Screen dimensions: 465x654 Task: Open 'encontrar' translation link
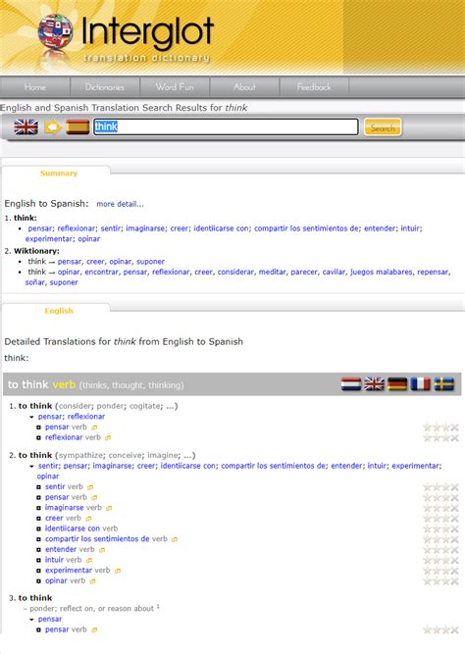tap(101, 272)
